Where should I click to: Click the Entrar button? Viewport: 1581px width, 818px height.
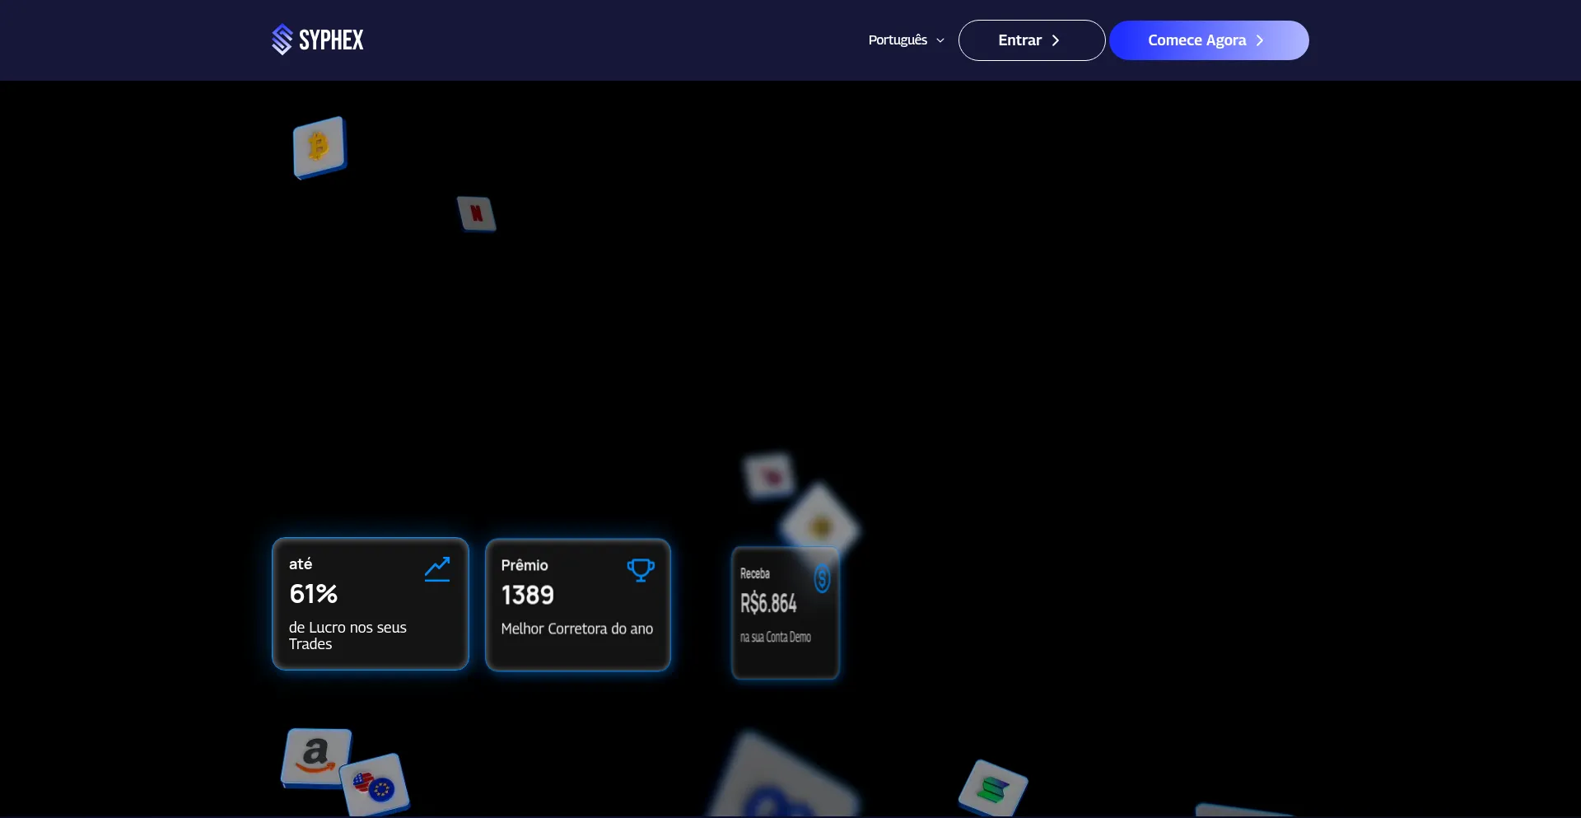(1031, 40)
